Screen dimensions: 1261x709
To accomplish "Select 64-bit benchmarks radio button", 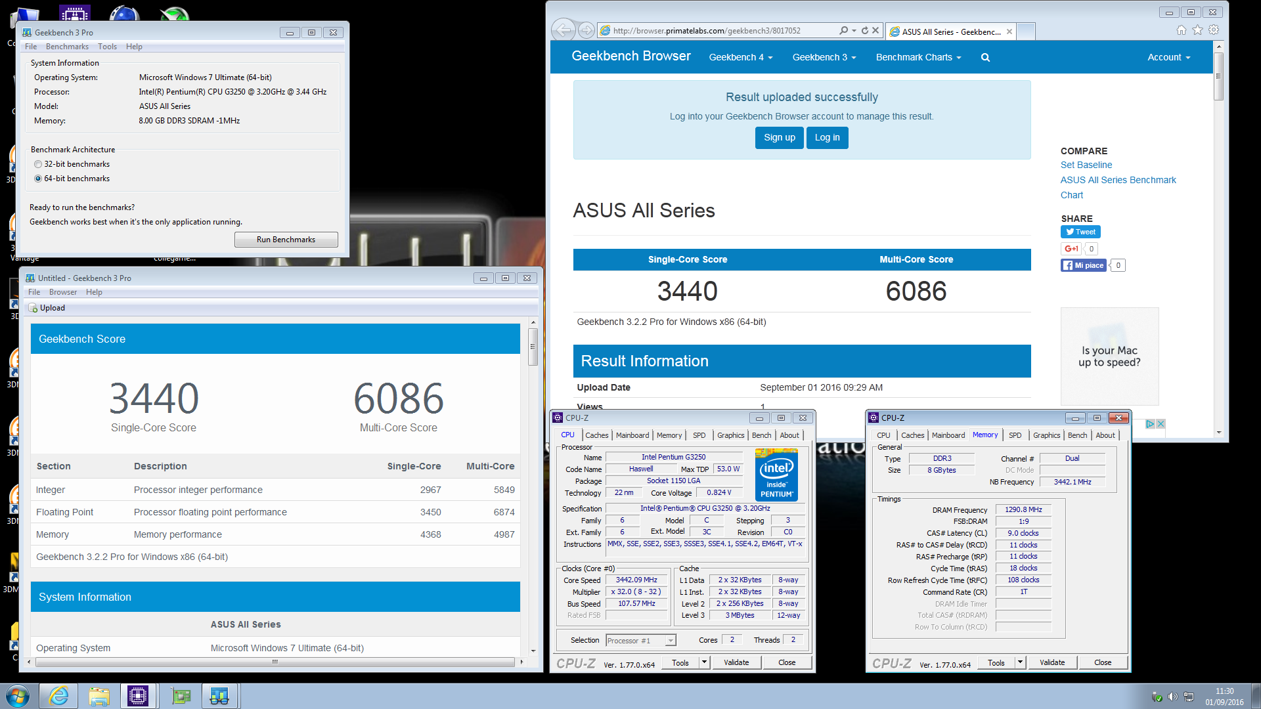I will click(x=38, y=179).
